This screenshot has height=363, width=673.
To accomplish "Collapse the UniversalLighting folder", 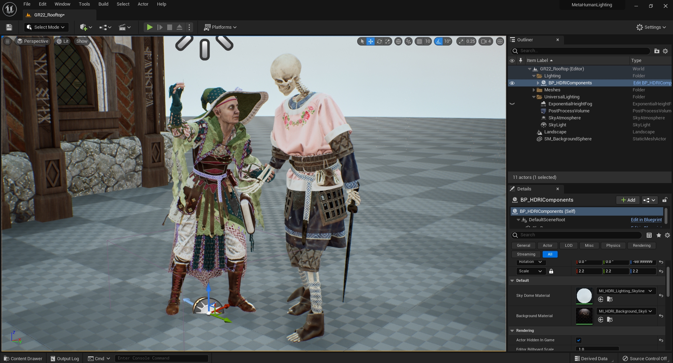I will click(x=534, y=97).
